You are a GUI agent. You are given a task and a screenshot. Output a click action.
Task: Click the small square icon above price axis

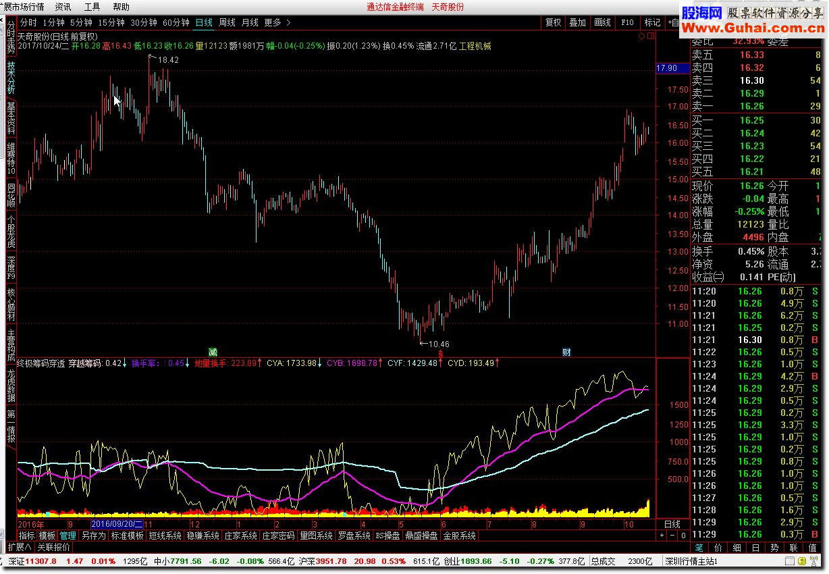tap(650, 36)
